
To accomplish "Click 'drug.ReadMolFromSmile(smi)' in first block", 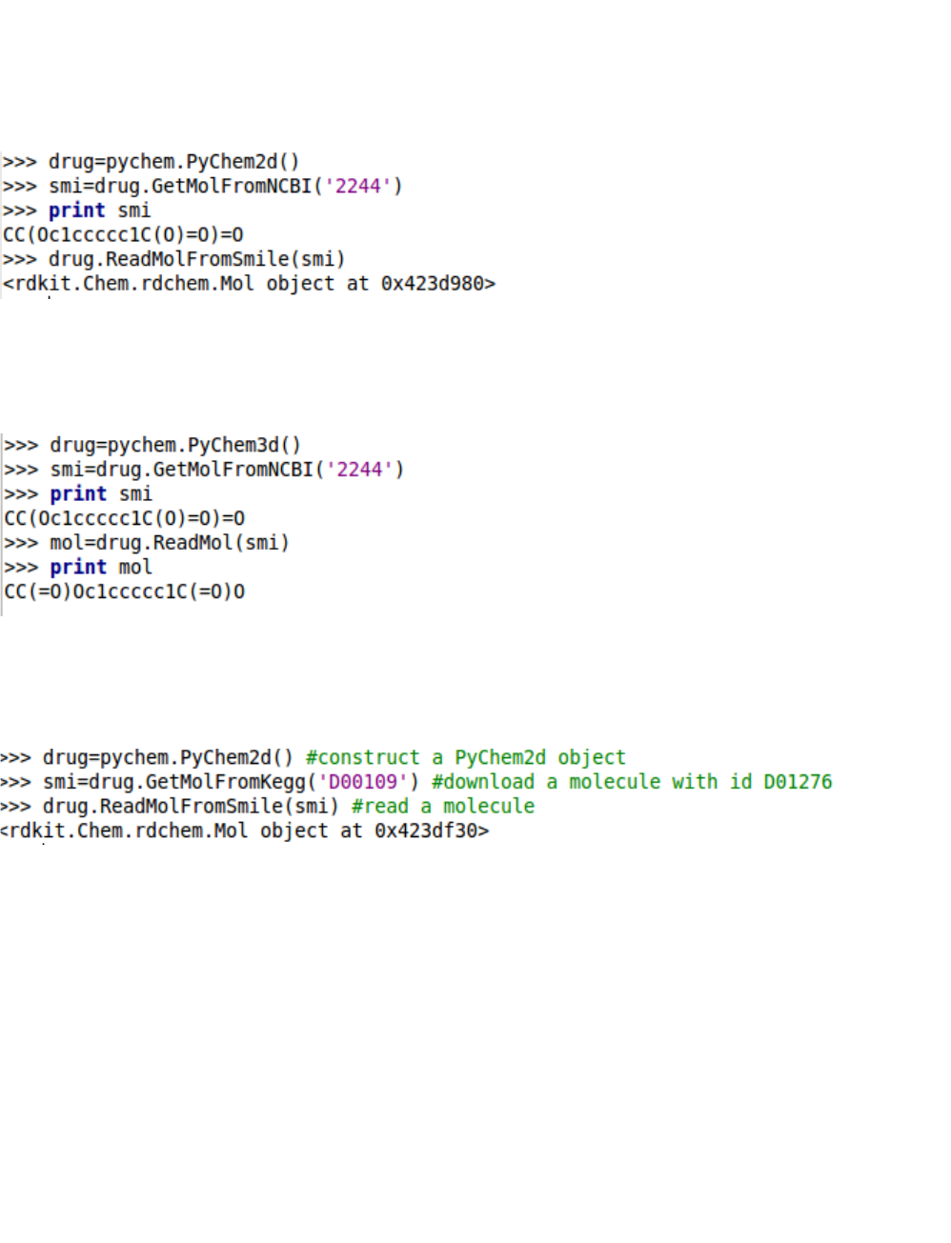I will [x=197, y=259].
